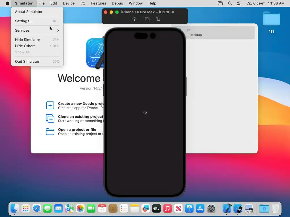
Task: Select Quit Simulator menu entry
Action: 37,61
